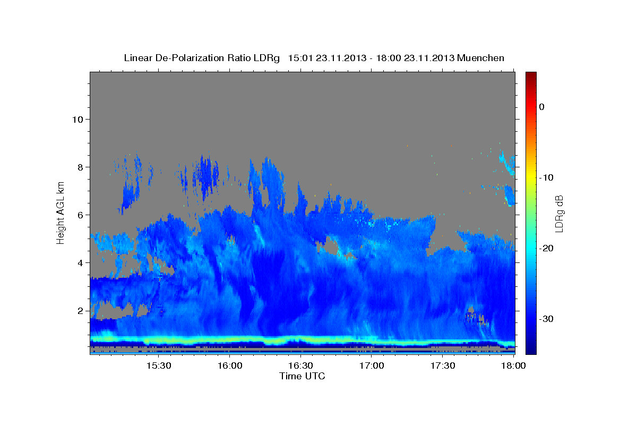Click the 18:00 time tick label
Image resolution: width=637 pixels, height=425 pixels.
click(513, 366)
